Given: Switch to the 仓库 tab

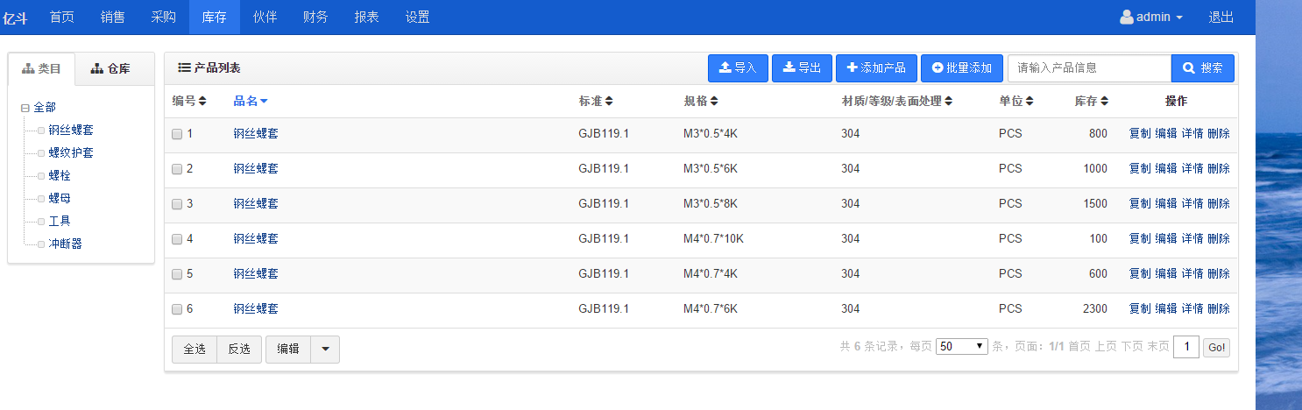Looking at the screenshot, I should (110, 68).
